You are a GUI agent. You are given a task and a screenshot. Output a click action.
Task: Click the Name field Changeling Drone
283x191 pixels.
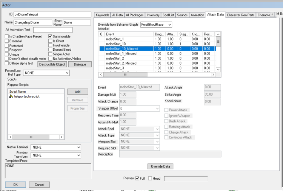click(x=33, y=22)
